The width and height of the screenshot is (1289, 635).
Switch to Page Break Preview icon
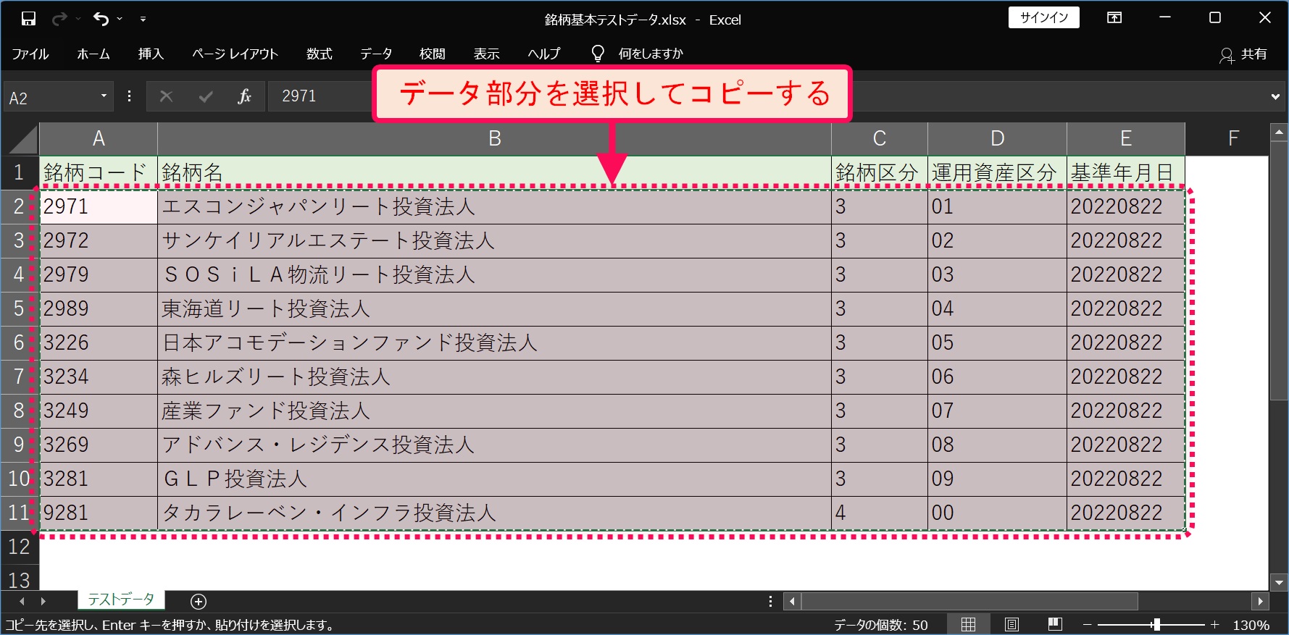point(1055,625)
